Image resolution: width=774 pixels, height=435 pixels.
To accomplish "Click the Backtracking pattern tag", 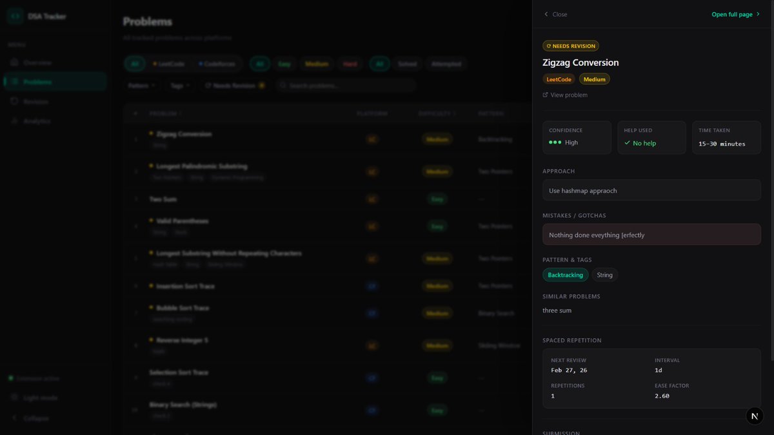I will click(565, 275).
